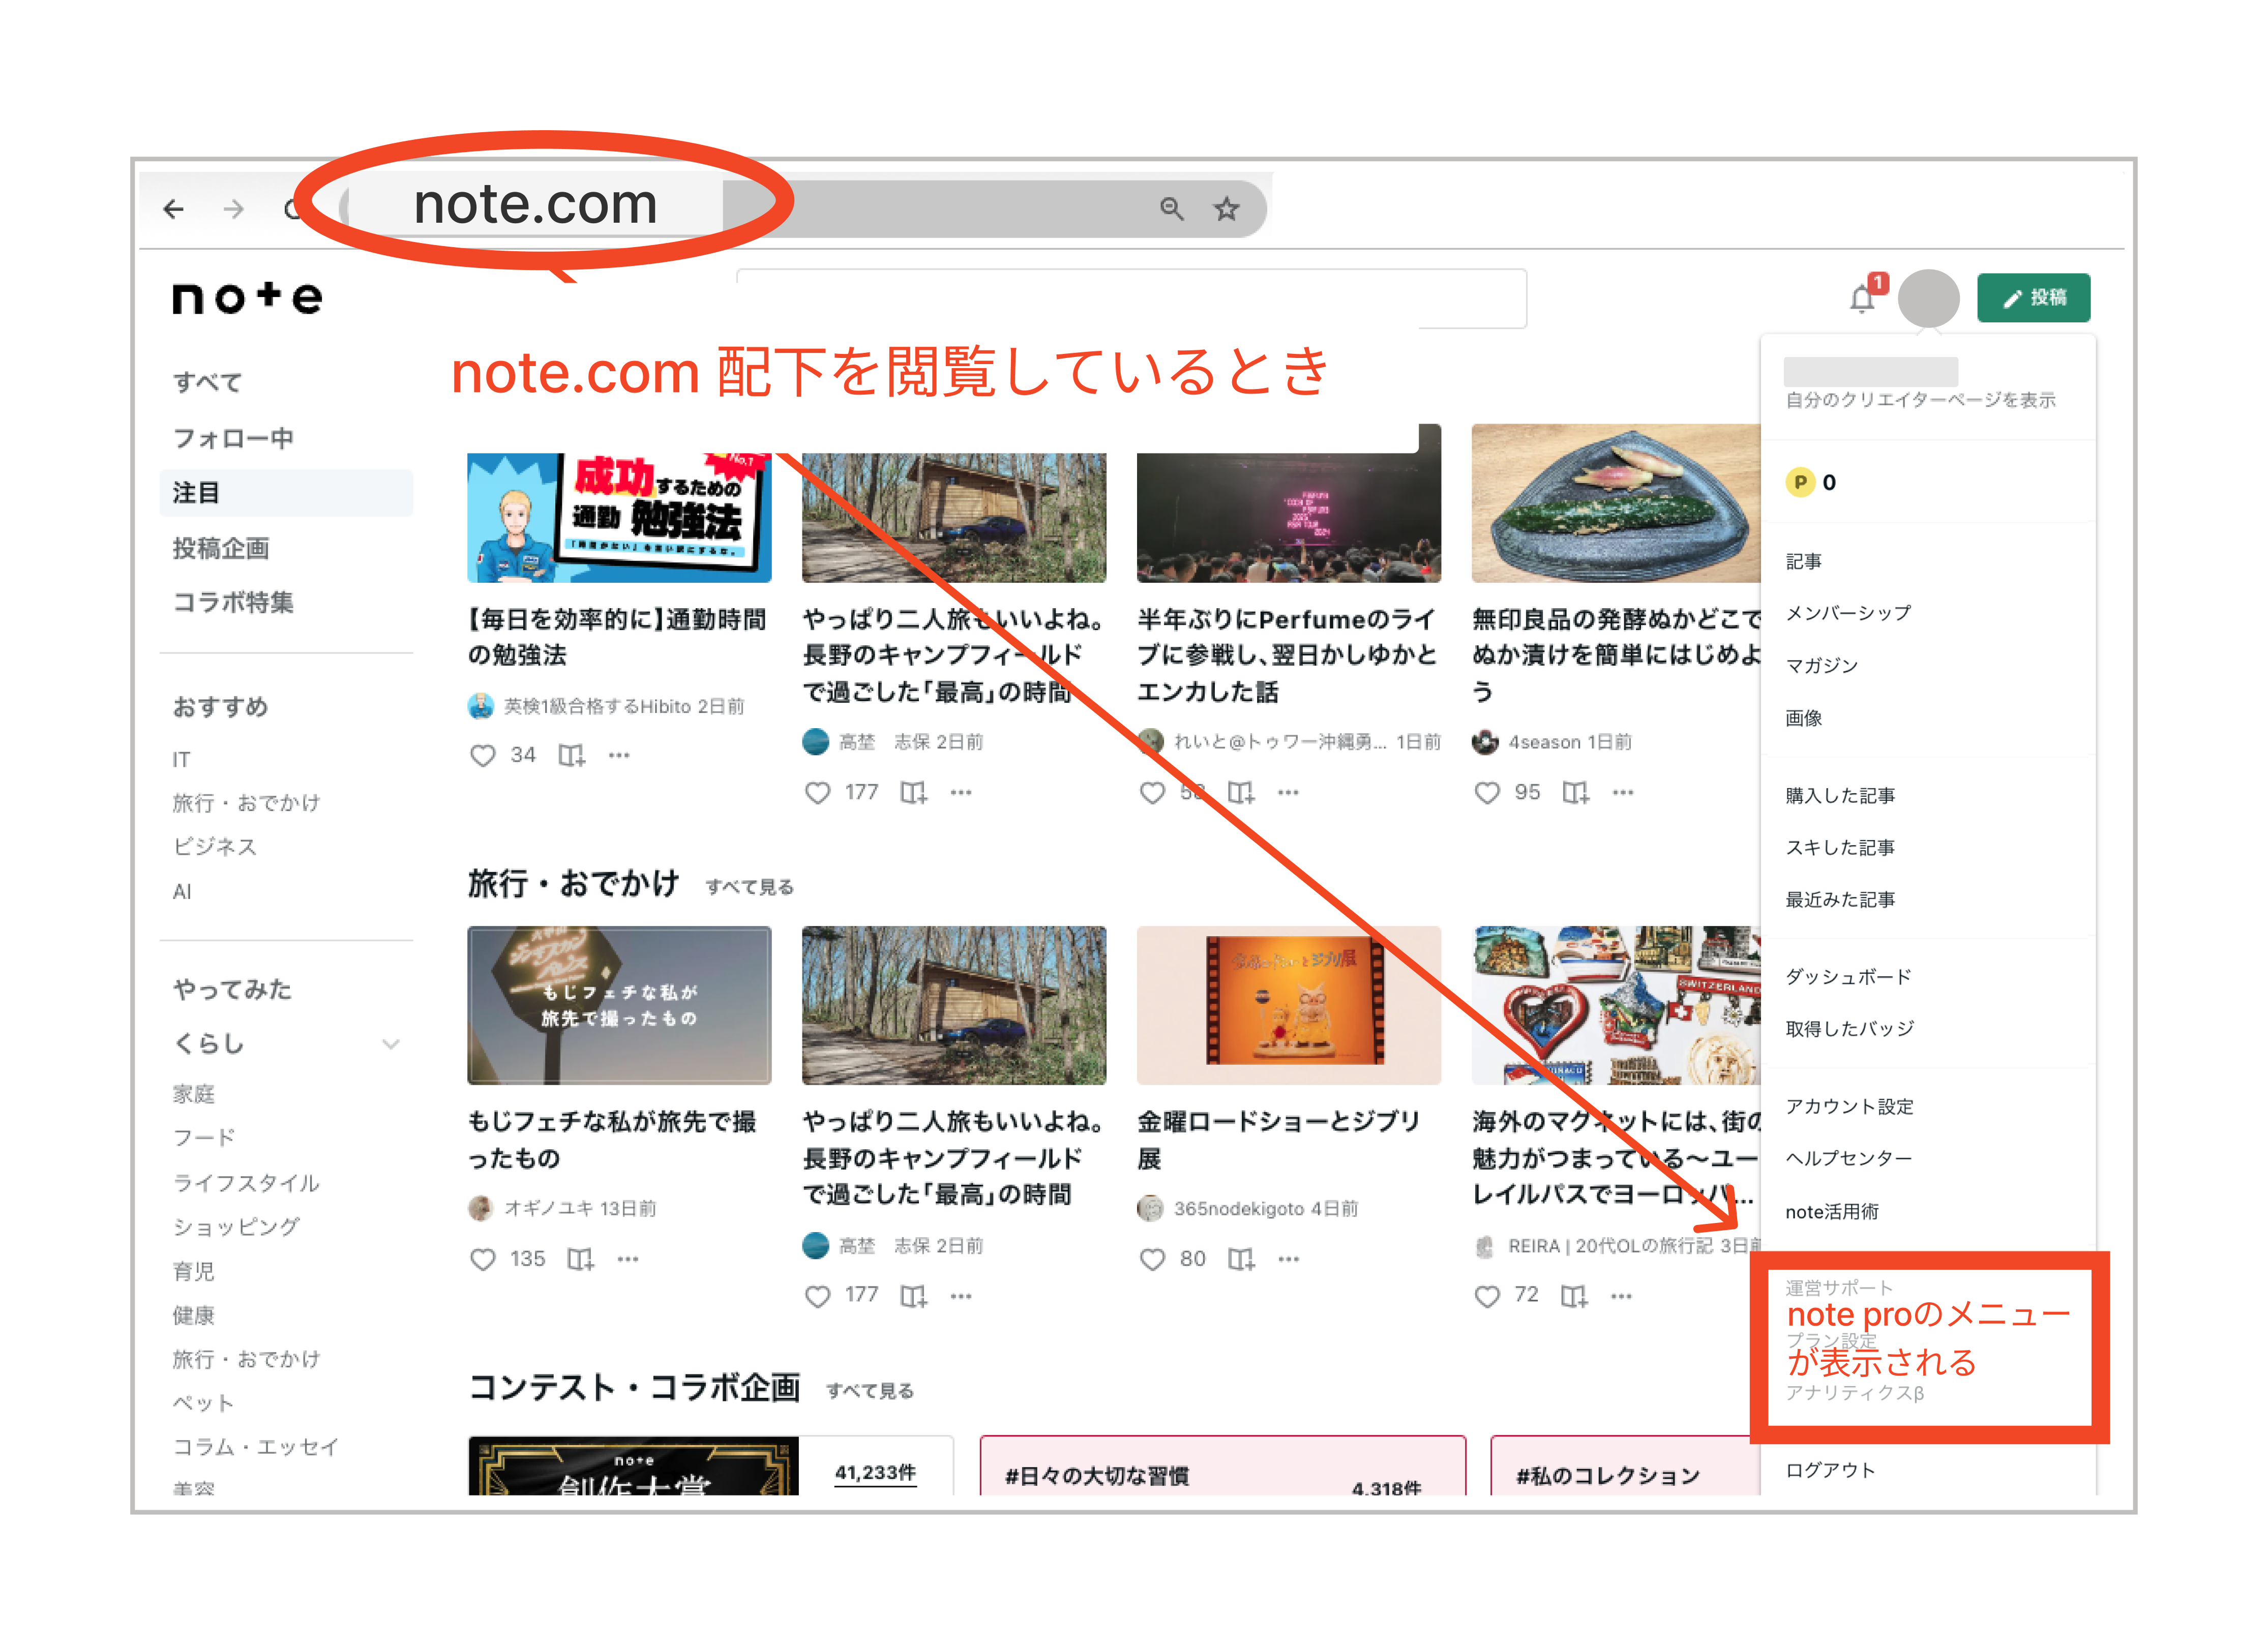Viewport: 2268px width, 1645px height.
Task: Open コラボ特集 in the sidebar
Action: [233, 602]
